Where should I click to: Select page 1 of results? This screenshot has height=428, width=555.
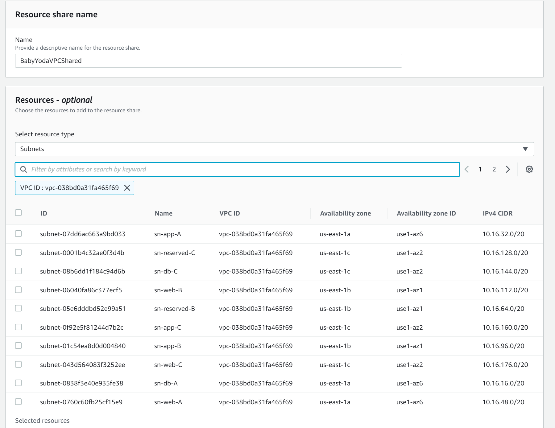(480, 169)
